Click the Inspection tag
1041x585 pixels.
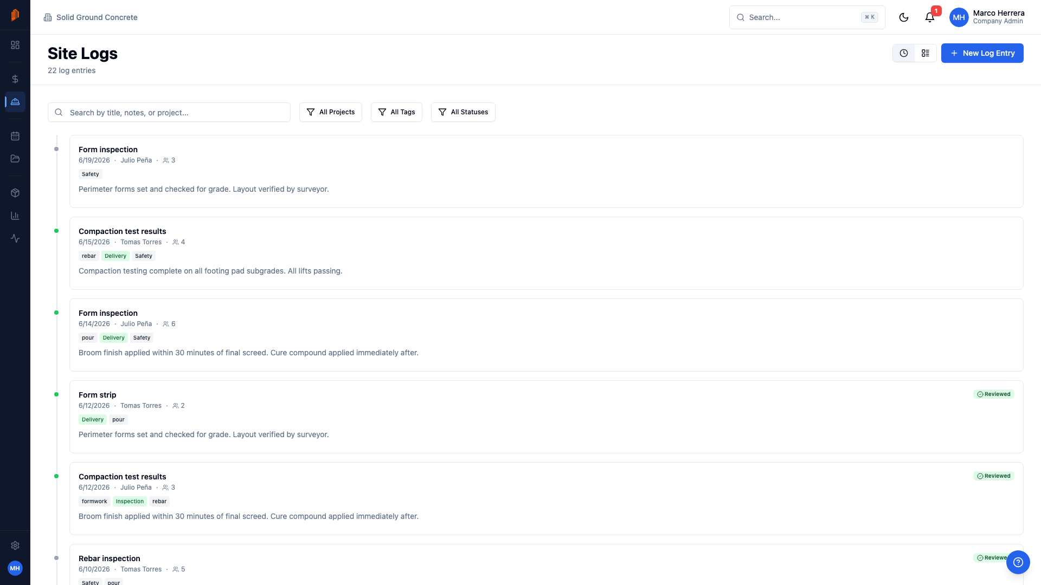pyautogui.click(x=130, y=501)
